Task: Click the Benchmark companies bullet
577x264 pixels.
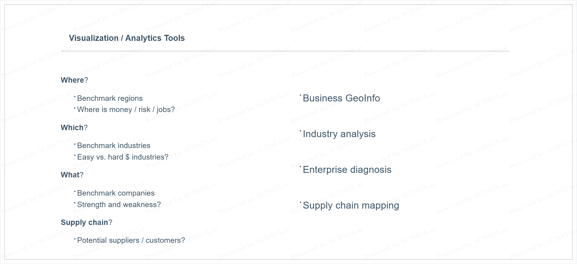Action: pyautogui.click(x=116, y=193)
